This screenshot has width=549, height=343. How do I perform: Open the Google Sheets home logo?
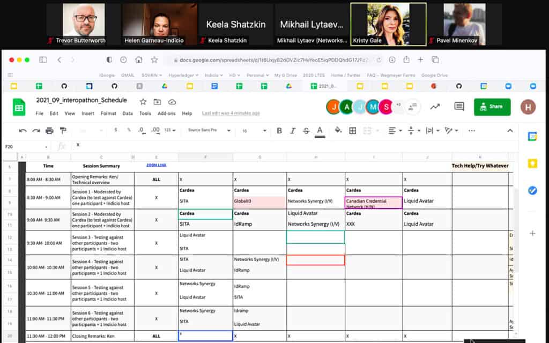click(x=19, y=107)
